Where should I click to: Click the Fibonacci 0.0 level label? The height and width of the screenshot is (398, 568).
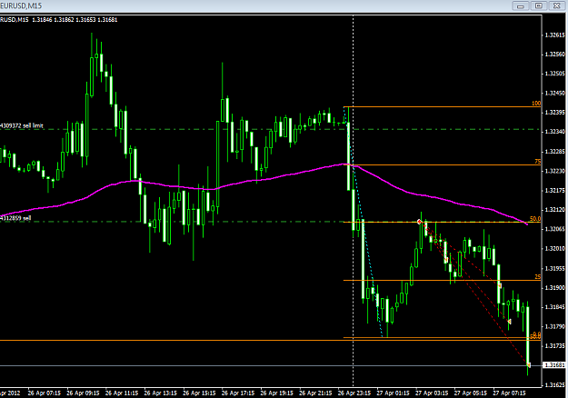point(537,333)
